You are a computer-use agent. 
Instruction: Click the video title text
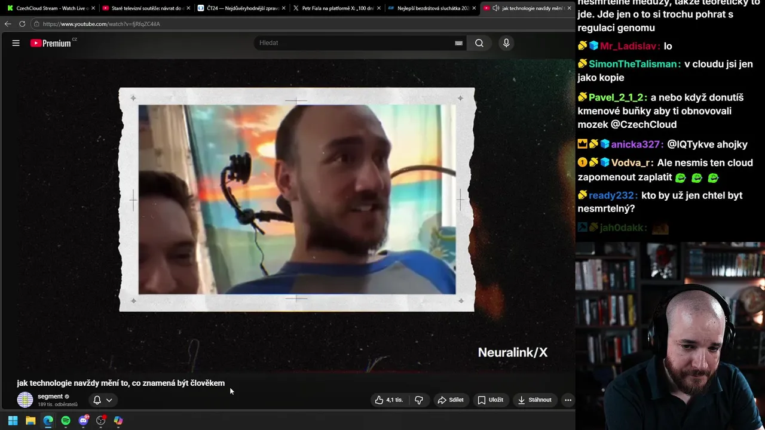click(121, 383)
